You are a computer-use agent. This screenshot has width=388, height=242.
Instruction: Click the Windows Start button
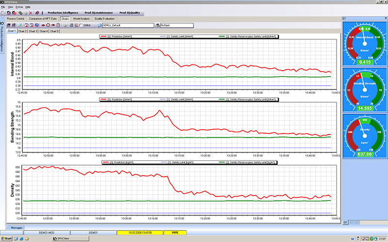tap(7, 239)
